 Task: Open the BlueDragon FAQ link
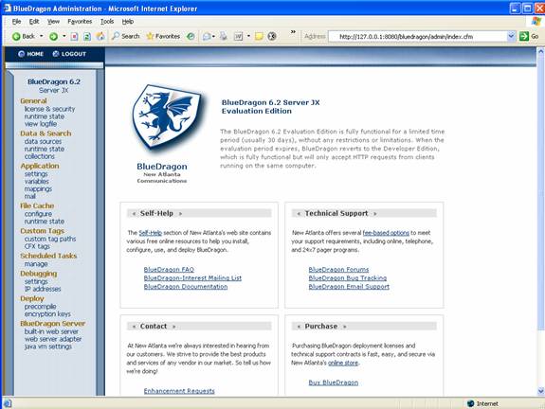click(169, 270)
